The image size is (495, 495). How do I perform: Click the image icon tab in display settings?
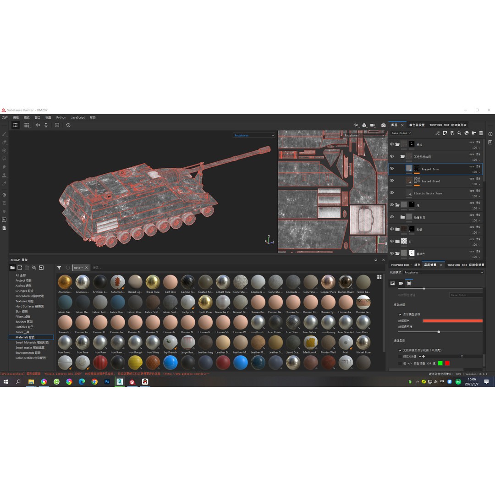(x=392, y=283)
